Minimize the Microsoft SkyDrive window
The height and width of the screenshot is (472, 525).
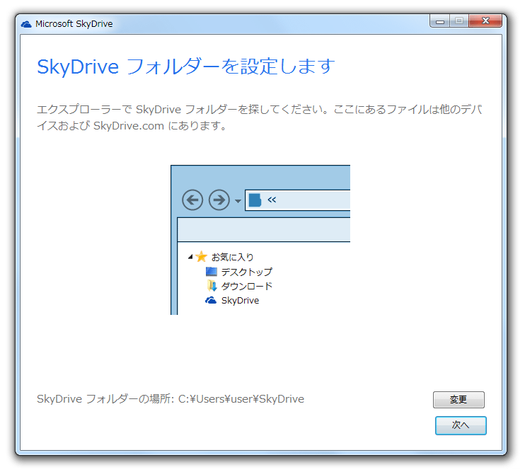tap(440, 21)
